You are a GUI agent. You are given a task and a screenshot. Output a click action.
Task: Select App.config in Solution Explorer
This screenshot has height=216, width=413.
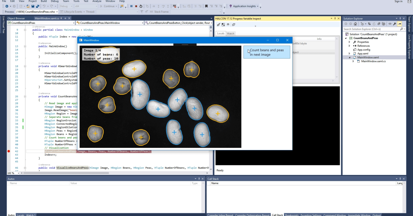(363, 50)
